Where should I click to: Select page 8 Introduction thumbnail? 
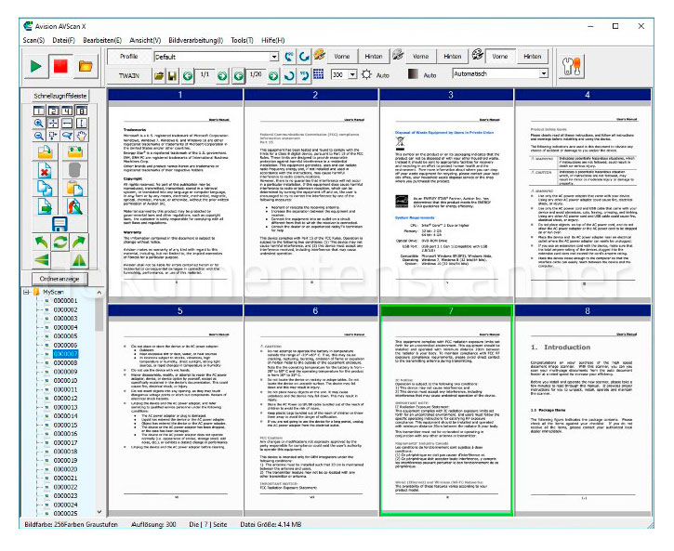coord(583,410)
